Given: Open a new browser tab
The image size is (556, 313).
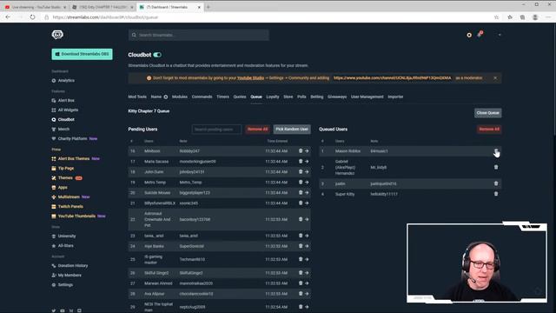Looking at the screenshot, I should [208, 7].
